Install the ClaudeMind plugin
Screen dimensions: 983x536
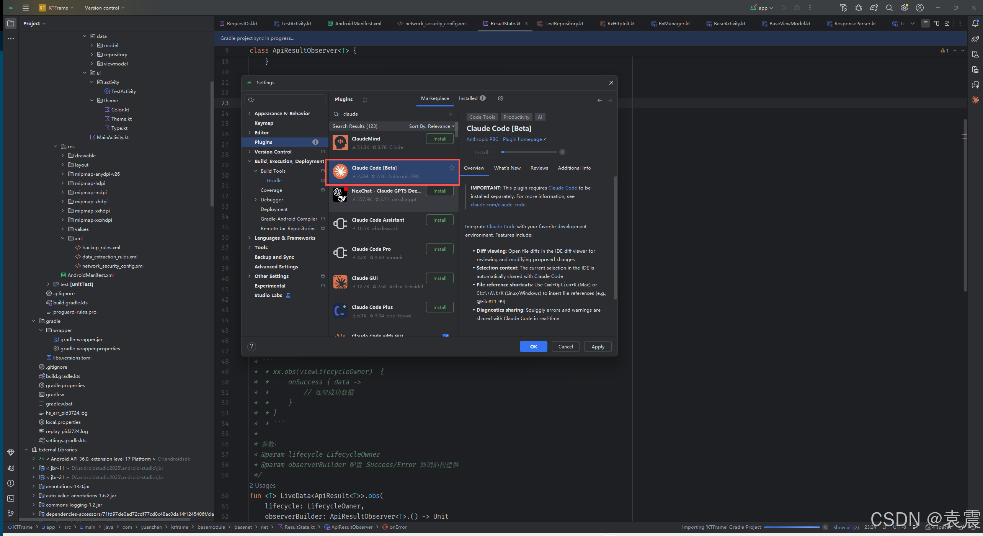click(439, 139)
